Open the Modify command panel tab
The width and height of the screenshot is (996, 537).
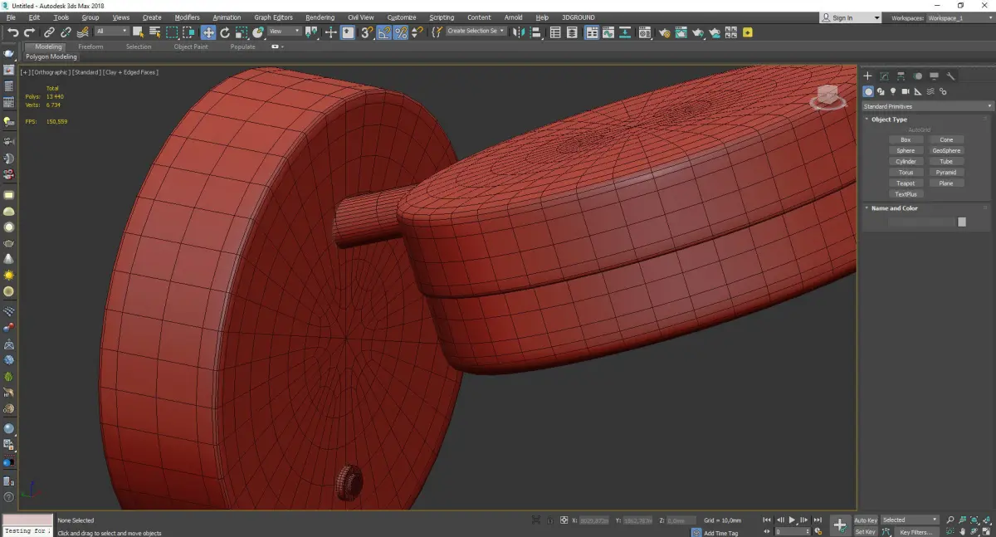(x=884, y=76)
